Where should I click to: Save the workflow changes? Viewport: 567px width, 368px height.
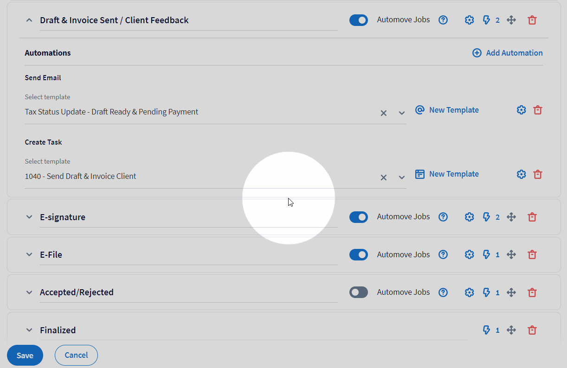click(25, 355)
